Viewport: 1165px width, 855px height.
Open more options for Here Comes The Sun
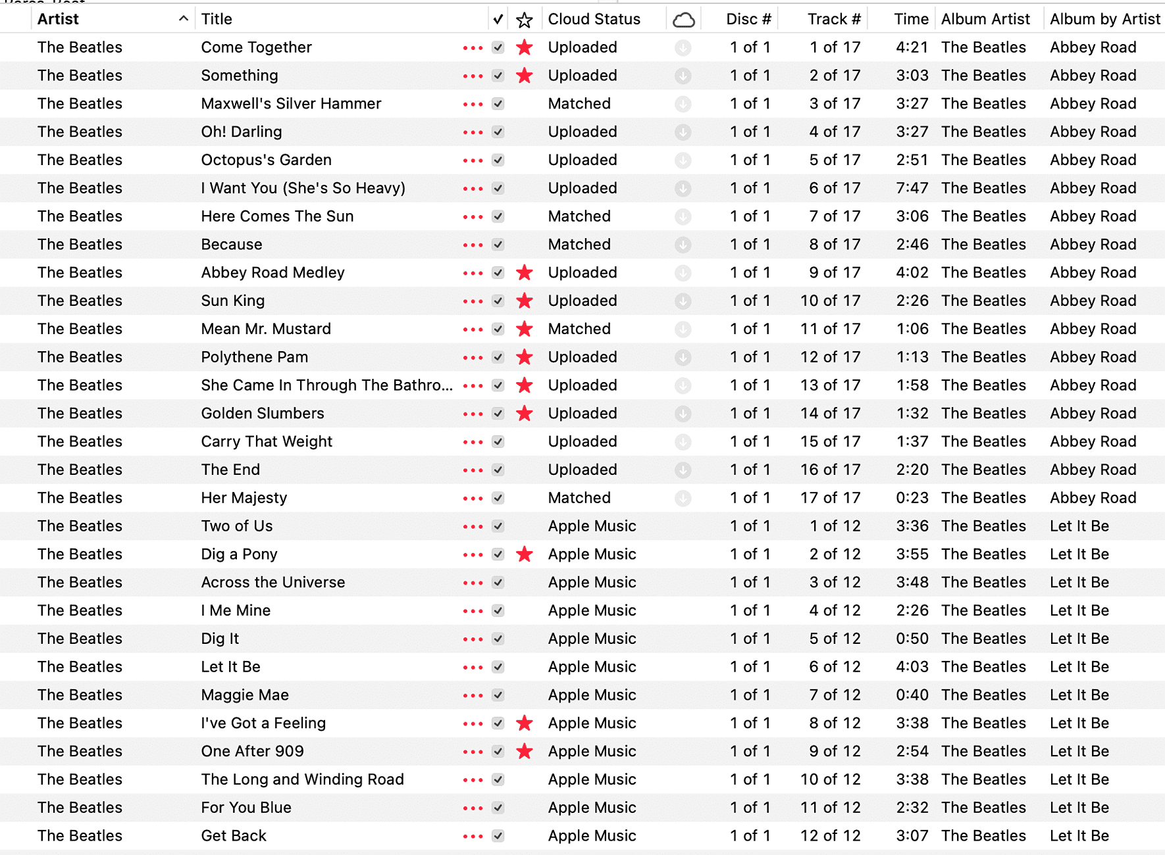pos(473,217)
